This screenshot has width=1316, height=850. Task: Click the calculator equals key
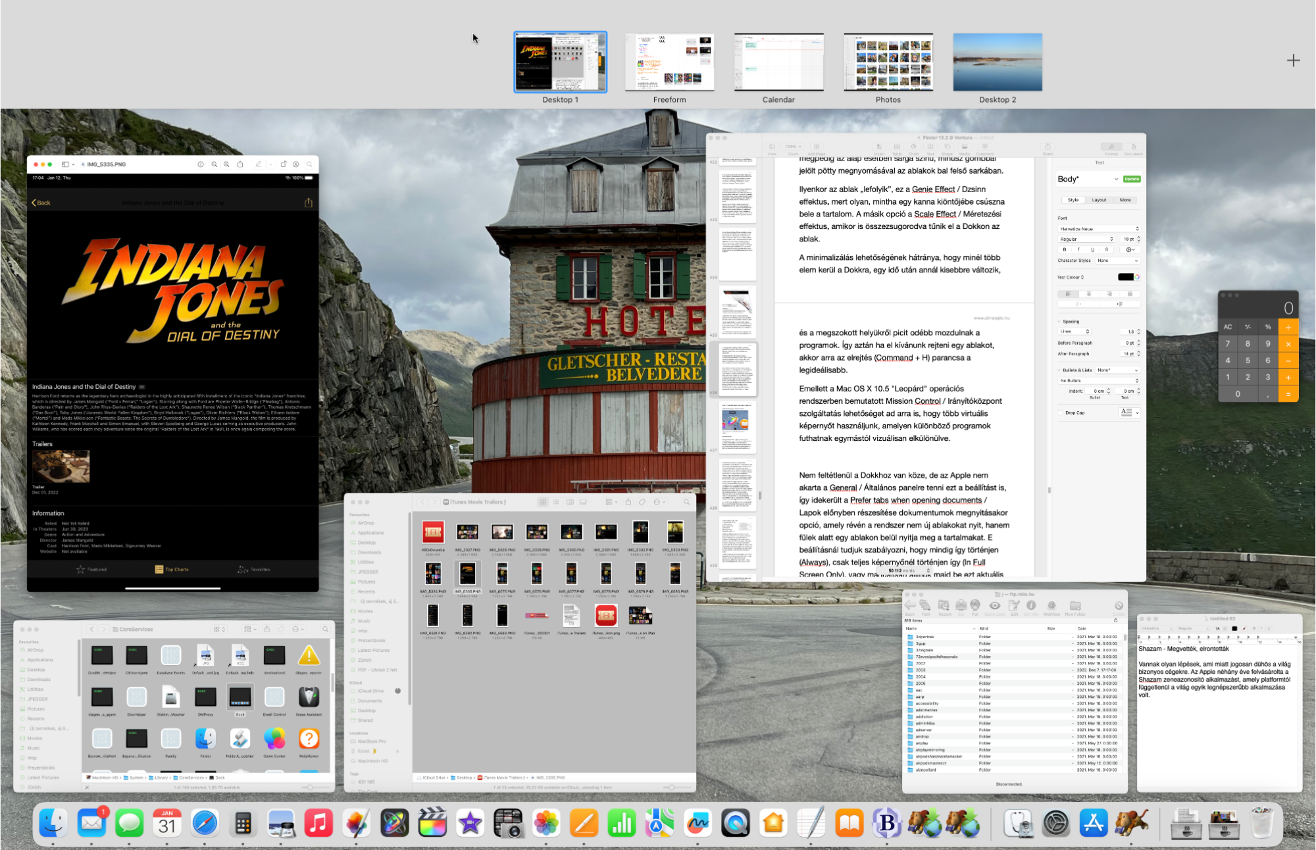point(1288,394)
